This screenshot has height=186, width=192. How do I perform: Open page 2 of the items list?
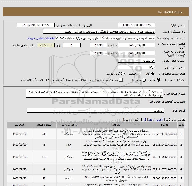(x=145, y=120)
